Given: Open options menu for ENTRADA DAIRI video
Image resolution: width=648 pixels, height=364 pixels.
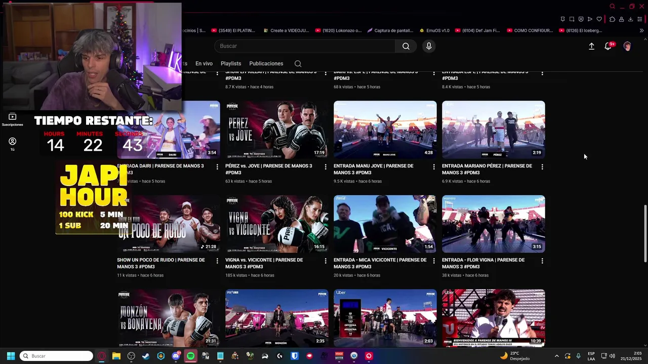Looking at the screenshot, I should click(217, 167).
